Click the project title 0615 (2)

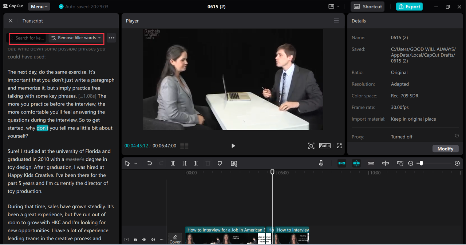[216, 7]
